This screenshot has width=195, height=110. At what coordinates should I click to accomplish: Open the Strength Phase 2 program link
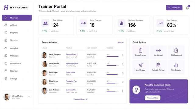tap(72, 54)
